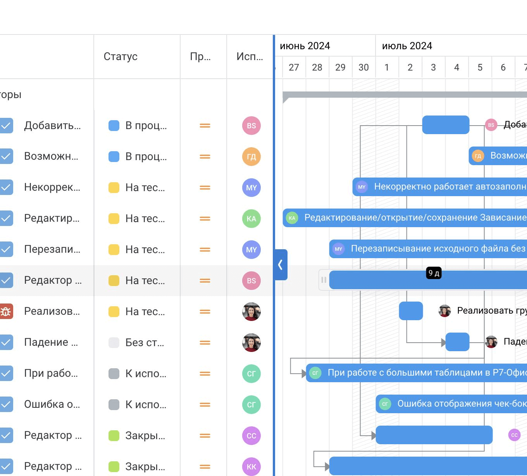Click task type icon of При рабо row

[6, 373]
